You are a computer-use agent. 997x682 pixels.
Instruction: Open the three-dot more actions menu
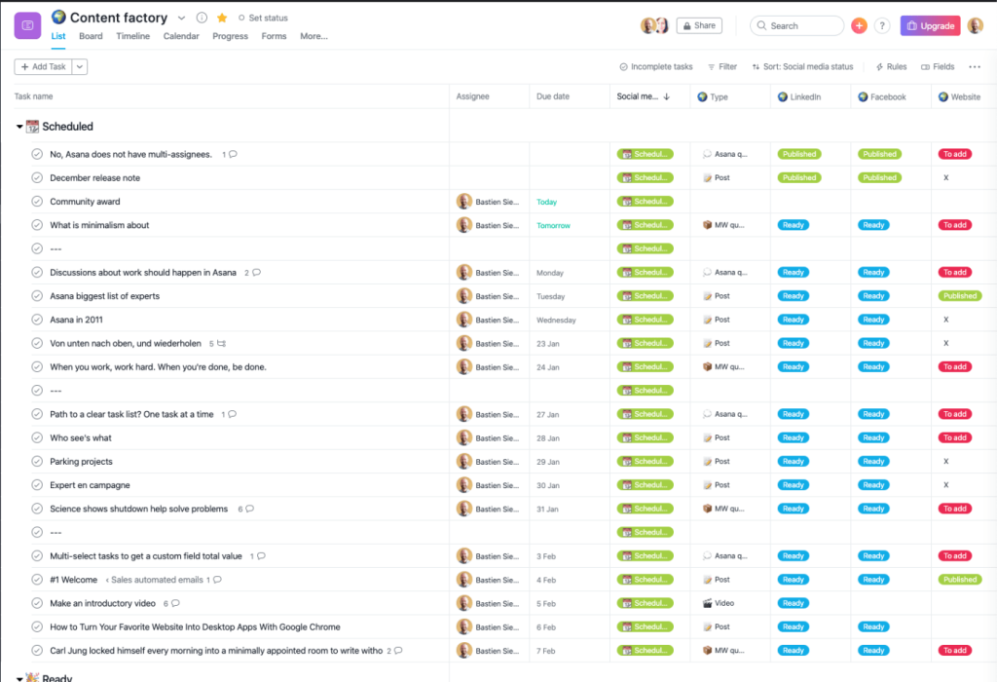[x=975, y=67]
